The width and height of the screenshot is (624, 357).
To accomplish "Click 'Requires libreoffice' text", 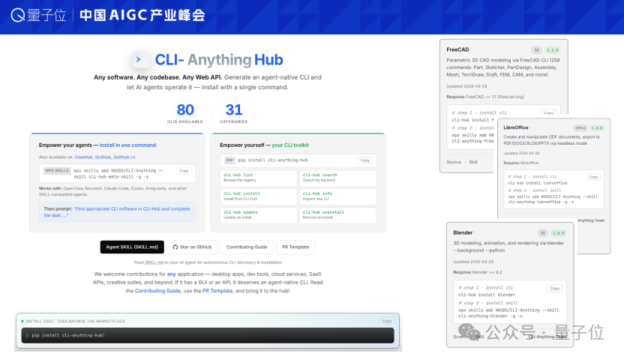I will (521, 163).
